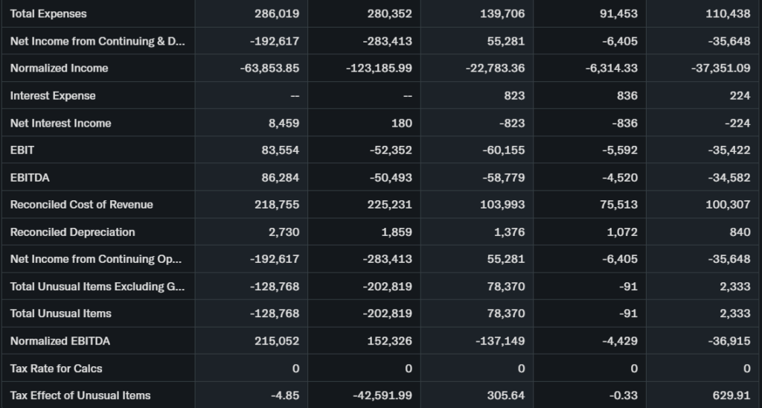Select the Normalized EBITDA row label
Image resolution: width=762 pixels, height=408 pixels.
coord(60,341)
